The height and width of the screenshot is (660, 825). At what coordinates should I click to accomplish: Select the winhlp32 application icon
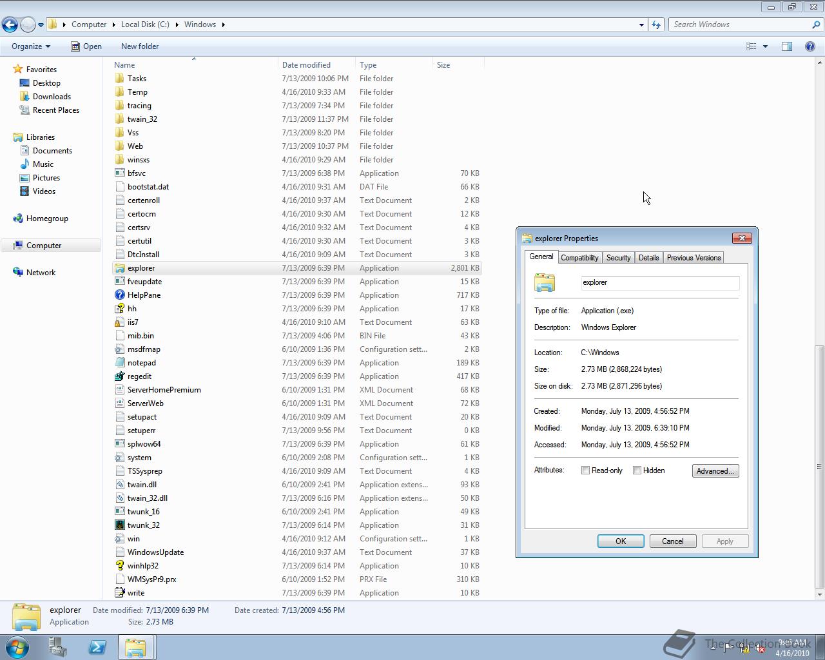pyautogui.click(x=119, y=566)
